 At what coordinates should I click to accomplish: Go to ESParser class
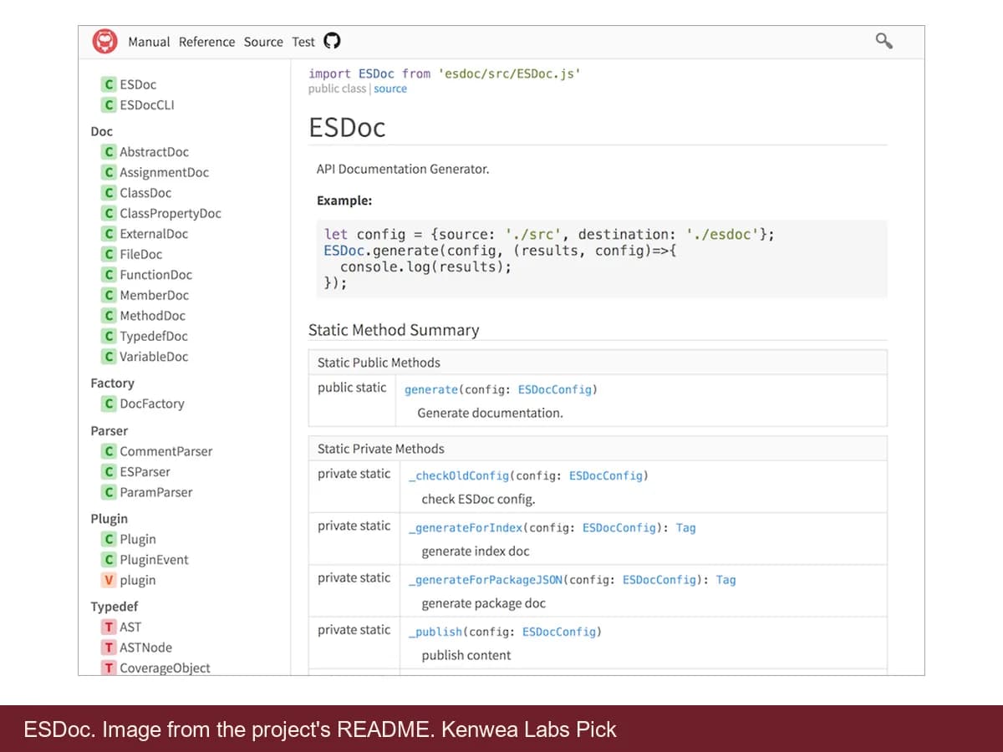145,472
